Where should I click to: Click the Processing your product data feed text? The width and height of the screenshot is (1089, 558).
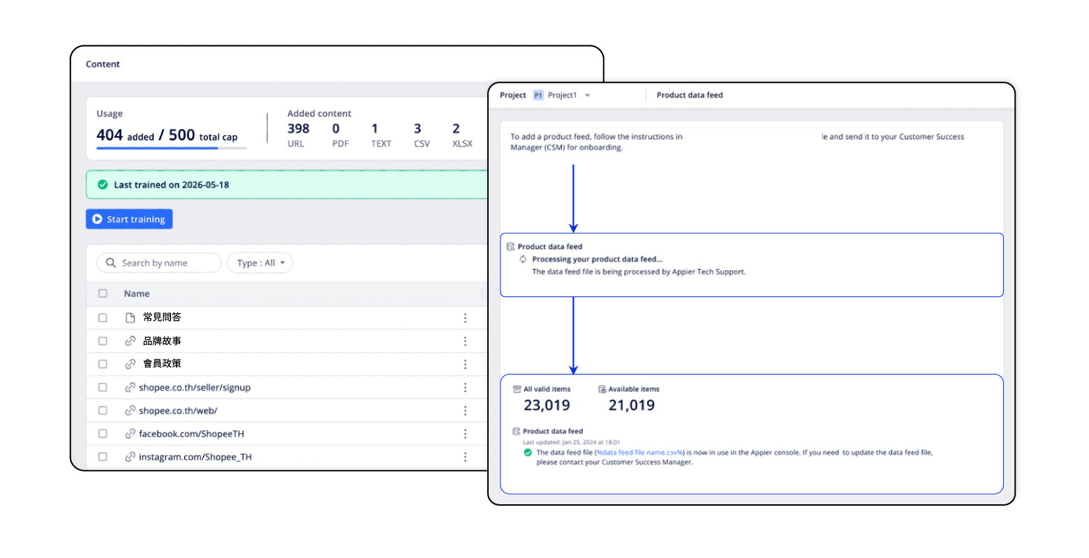pos(598,259)
